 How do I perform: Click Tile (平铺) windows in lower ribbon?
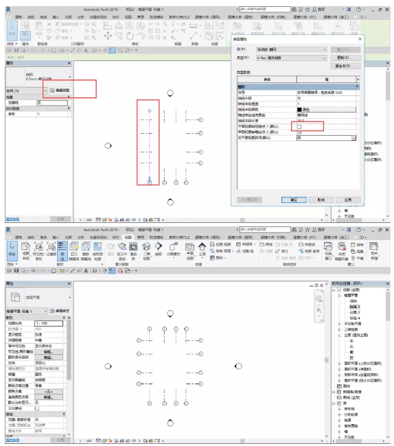[x=358, y=258]
